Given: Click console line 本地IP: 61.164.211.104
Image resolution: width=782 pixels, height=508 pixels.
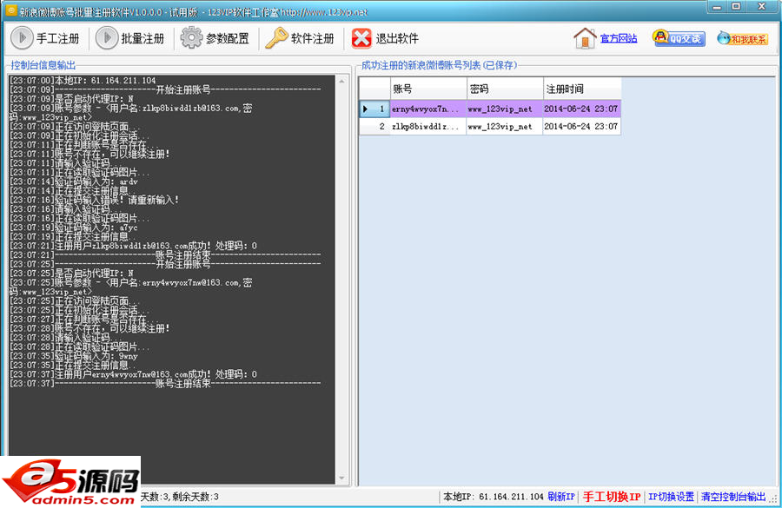Looking at the screenshot, I should pos(83,80).
